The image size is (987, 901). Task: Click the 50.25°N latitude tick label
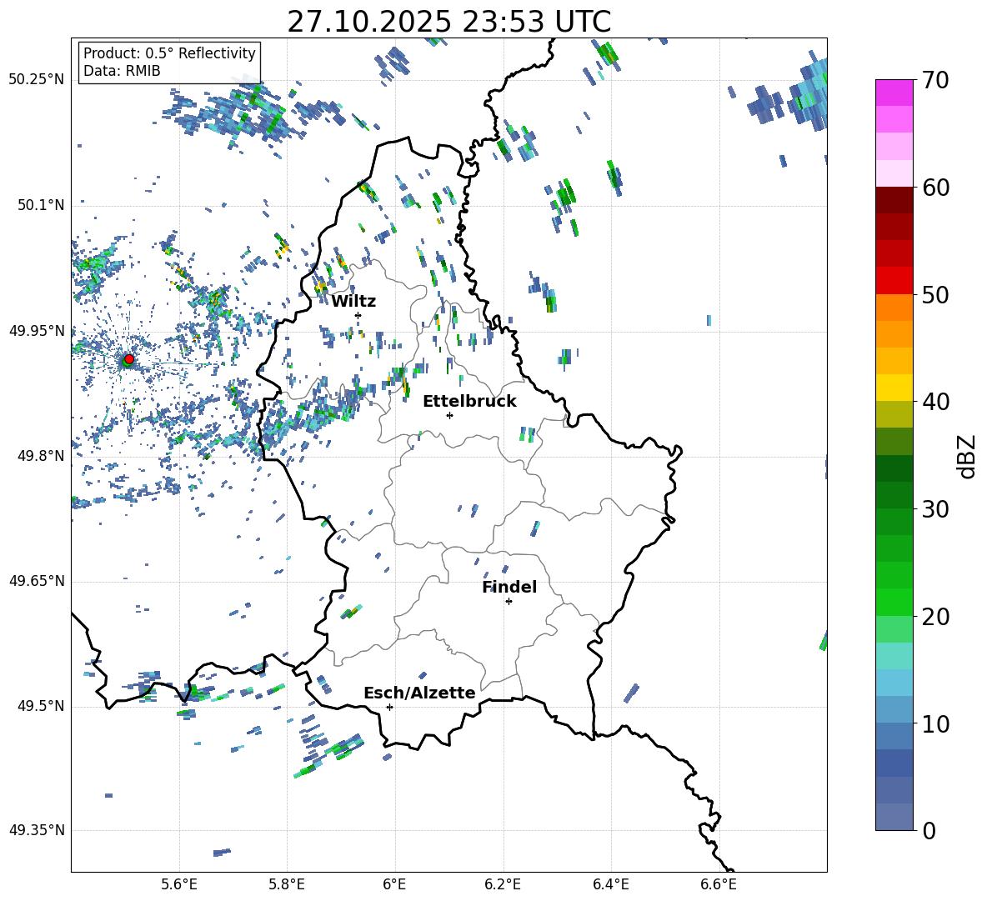coord(37,79)
